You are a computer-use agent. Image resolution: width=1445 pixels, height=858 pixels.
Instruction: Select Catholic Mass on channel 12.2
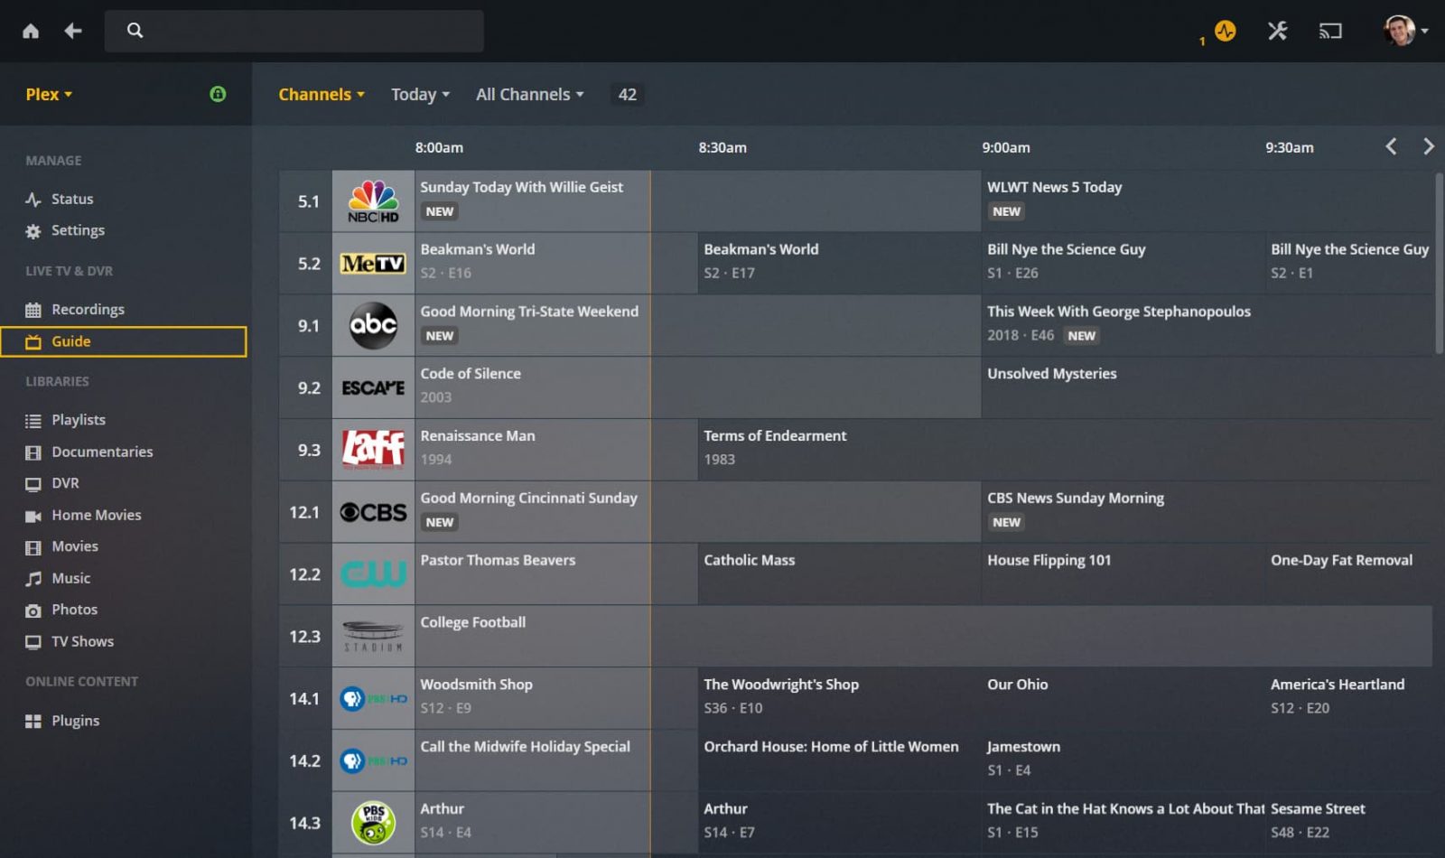839,574
